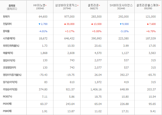Viewport: 162px width, 115px height.
Task: Select the 매출액(억) row label
Action: pos(8,53)
